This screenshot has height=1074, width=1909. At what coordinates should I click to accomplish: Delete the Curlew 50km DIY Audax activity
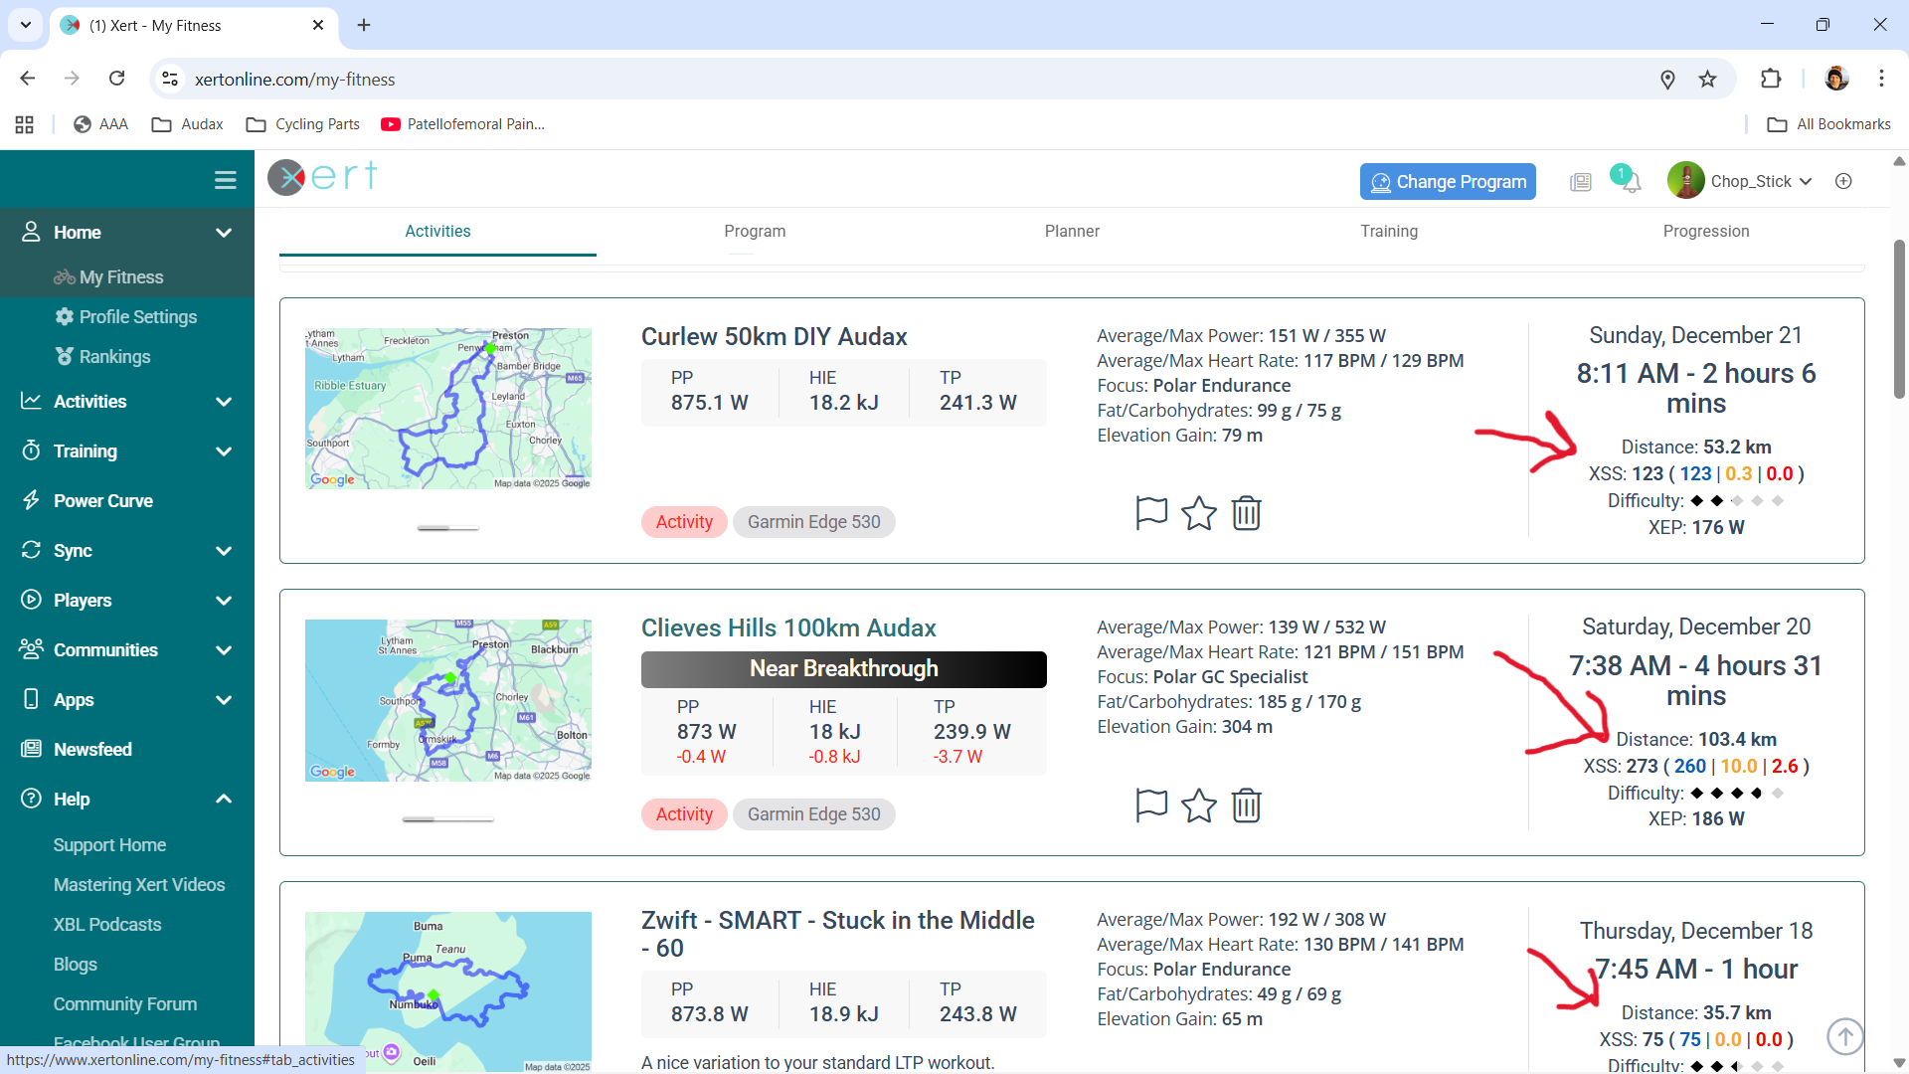click(1246, 513)
